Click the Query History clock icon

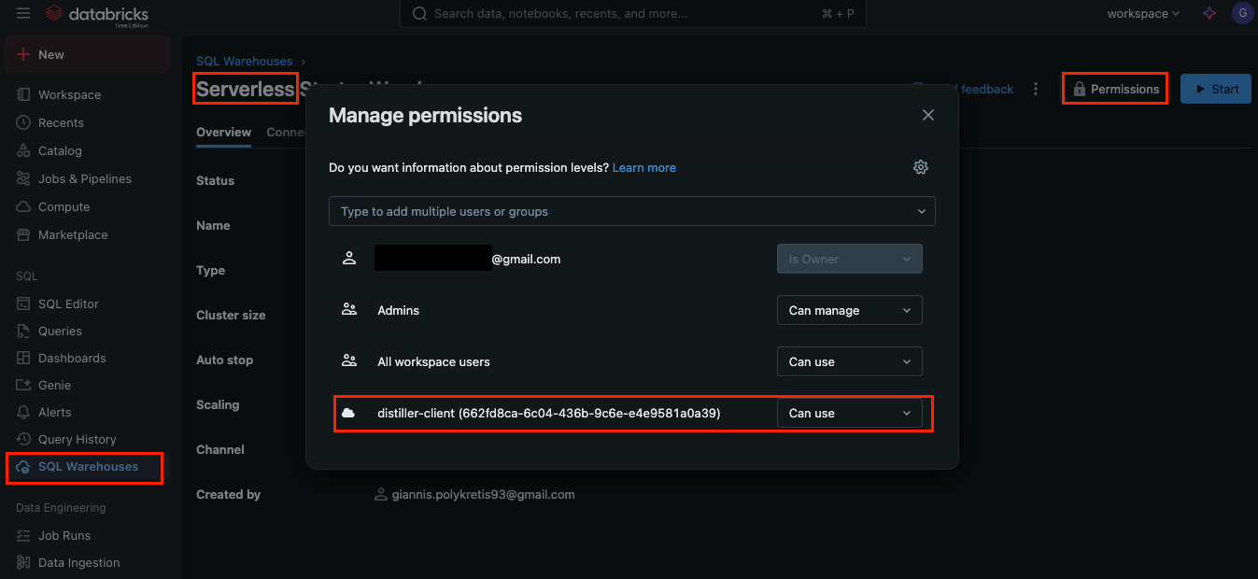[x=24, y=439]
